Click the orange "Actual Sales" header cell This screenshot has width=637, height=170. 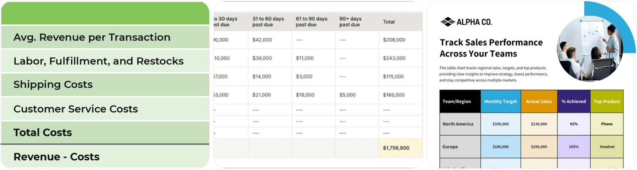point(539,102)
